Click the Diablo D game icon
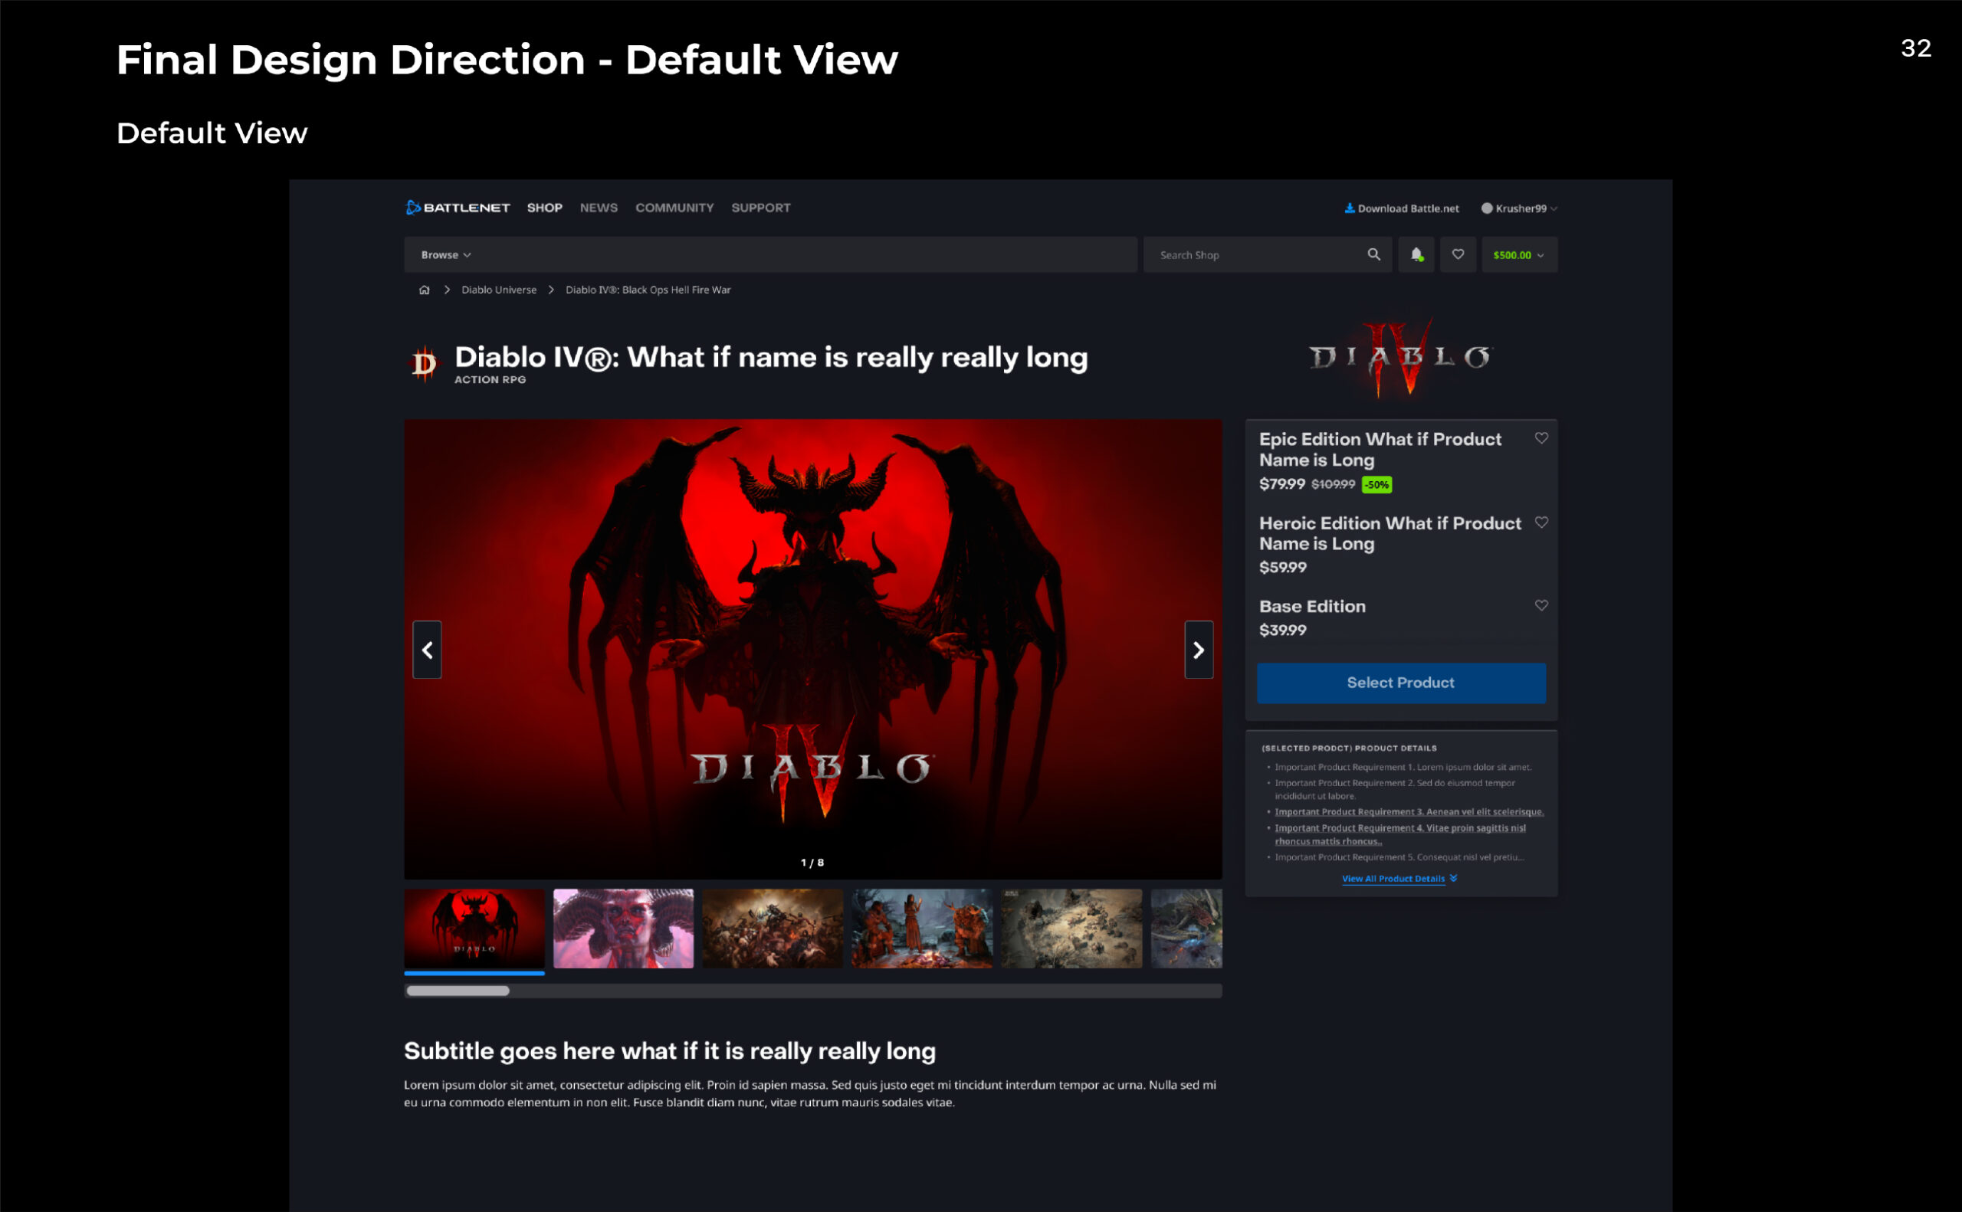 (423, 364)
